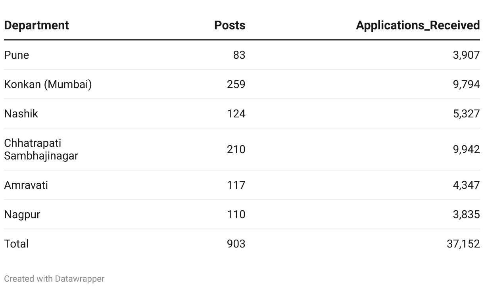Select the Nagpur department cell
Screen dimensions: 484x288
pyautogui.click(x=22, y=214)
